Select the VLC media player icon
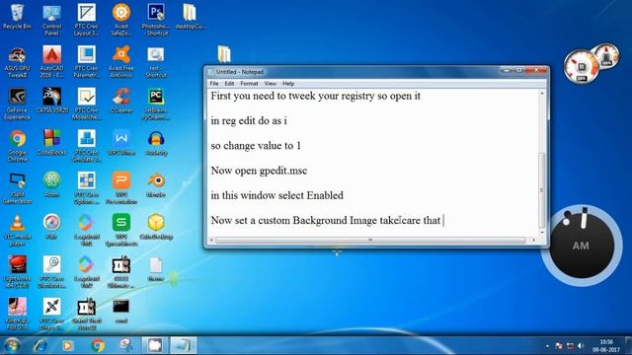This screenshot has height=355, width=632. point(17,230)
